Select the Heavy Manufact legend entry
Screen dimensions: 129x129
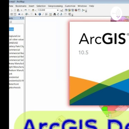[16, 64]
